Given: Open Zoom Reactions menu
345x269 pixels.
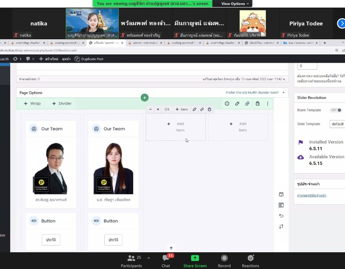Looking at the screenshot, I should pos(250,261).
